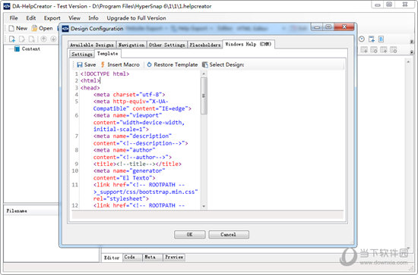The image size is (418, 275).
Task: Click the New label in main toolbar
Action: (21, 28)
